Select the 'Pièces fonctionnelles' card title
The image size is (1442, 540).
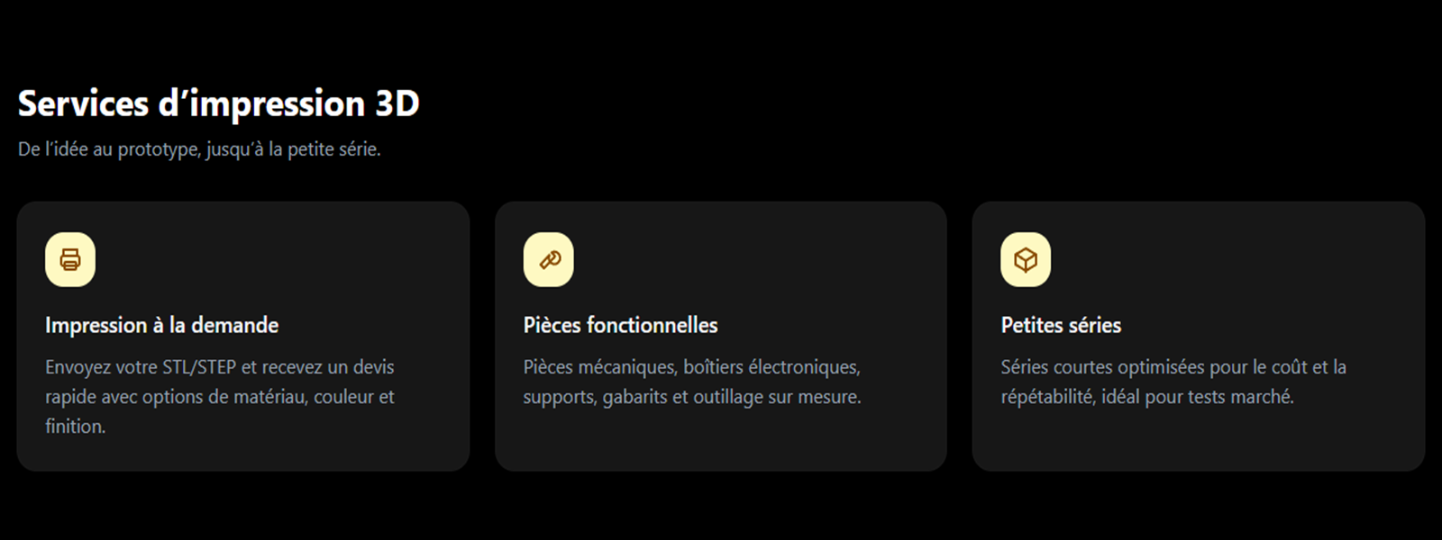(x=620, y=325)
